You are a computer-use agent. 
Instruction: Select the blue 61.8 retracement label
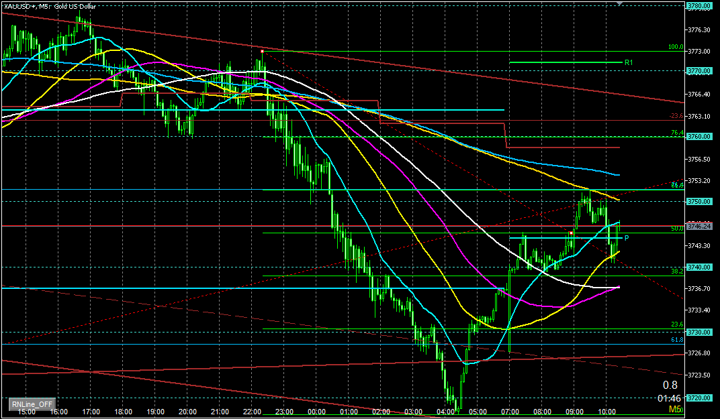point(676,340)
